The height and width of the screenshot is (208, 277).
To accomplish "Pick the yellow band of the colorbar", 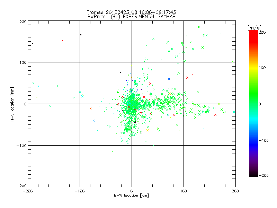I will pyautogui.click(x=253, y=68).
